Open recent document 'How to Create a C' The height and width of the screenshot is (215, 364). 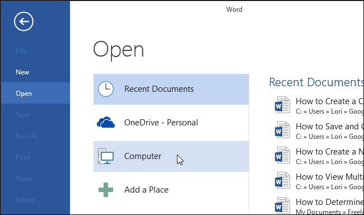tap(330, 101)
